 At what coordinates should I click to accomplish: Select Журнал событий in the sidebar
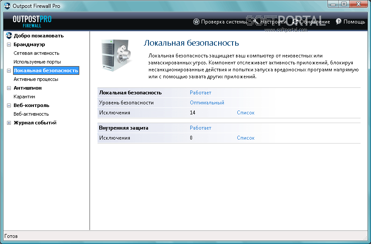pyautogui.click(x=35, y=123)
